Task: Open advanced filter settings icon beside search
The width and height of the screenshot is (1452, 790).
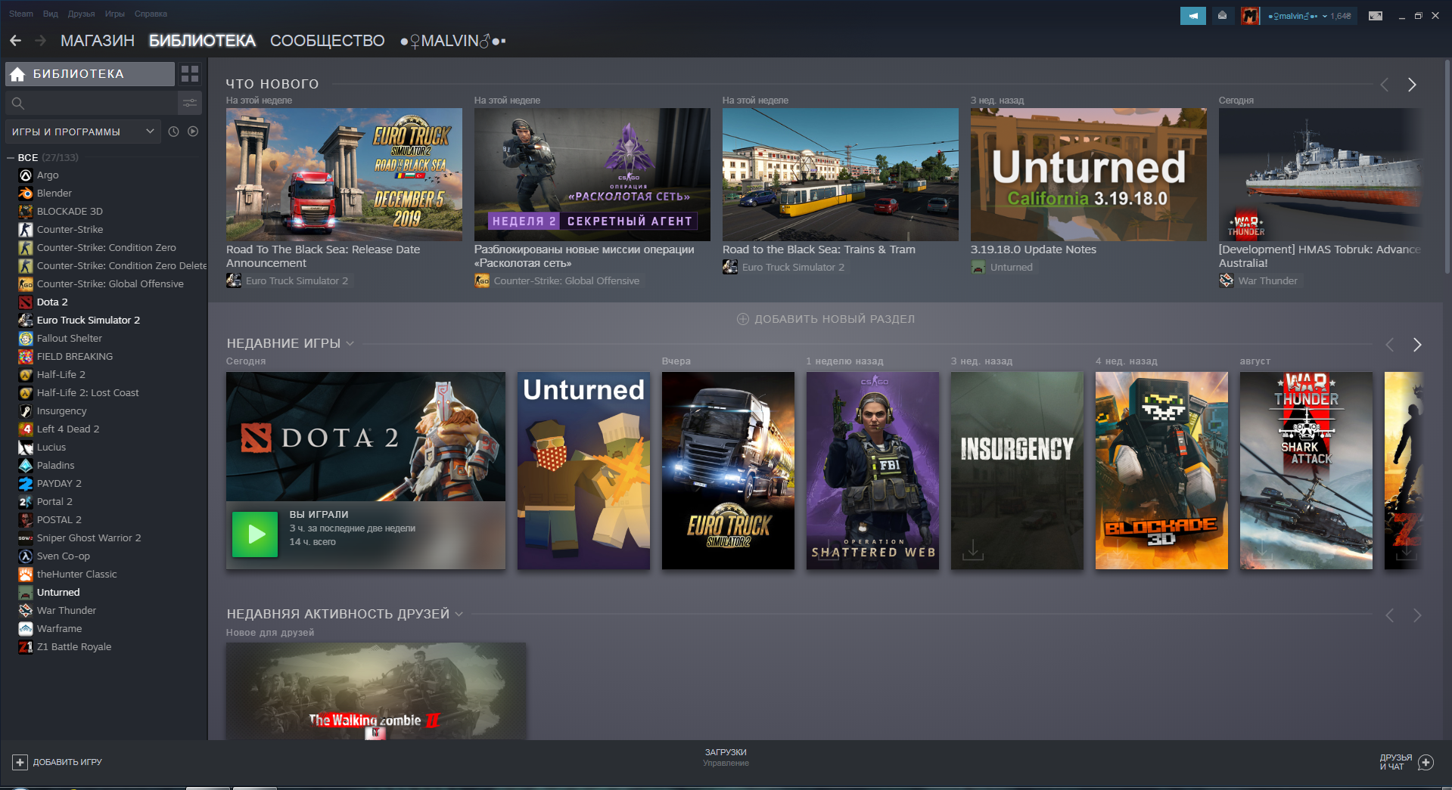Action: tap(190, 103)
